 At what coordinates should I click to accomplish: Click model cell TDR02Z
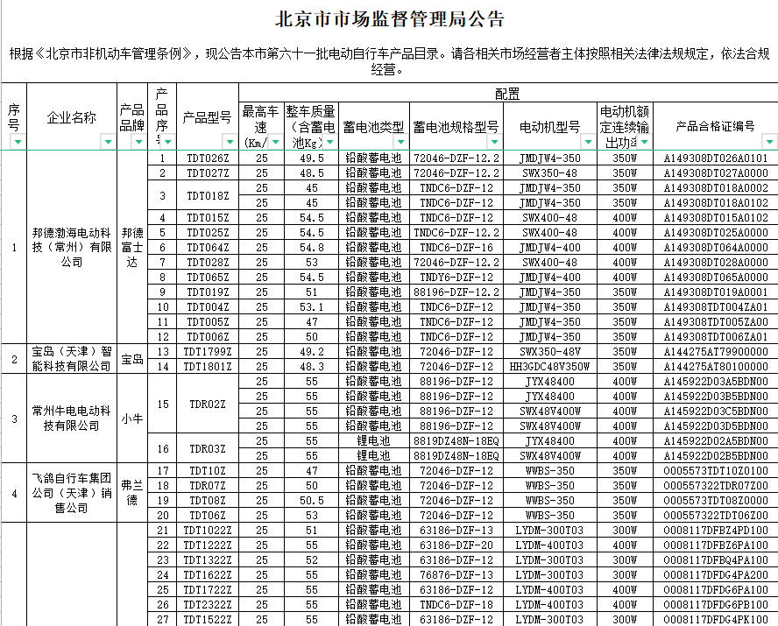(208, 404)
